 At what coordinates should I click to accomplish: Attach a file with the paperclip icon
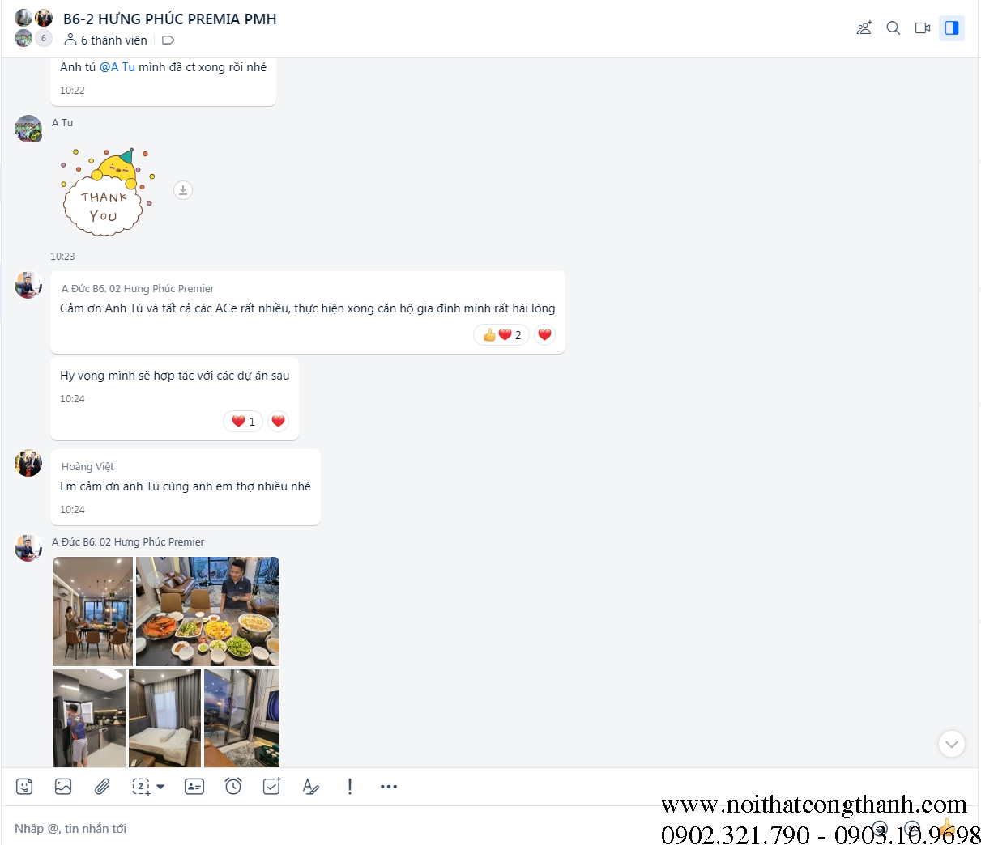[x=102, y=787]
